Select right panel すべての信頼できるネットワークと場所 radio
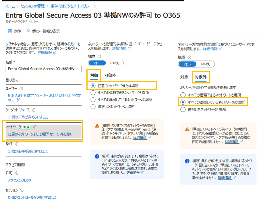This screenshot has width=263, height=205. coord(183,95)
